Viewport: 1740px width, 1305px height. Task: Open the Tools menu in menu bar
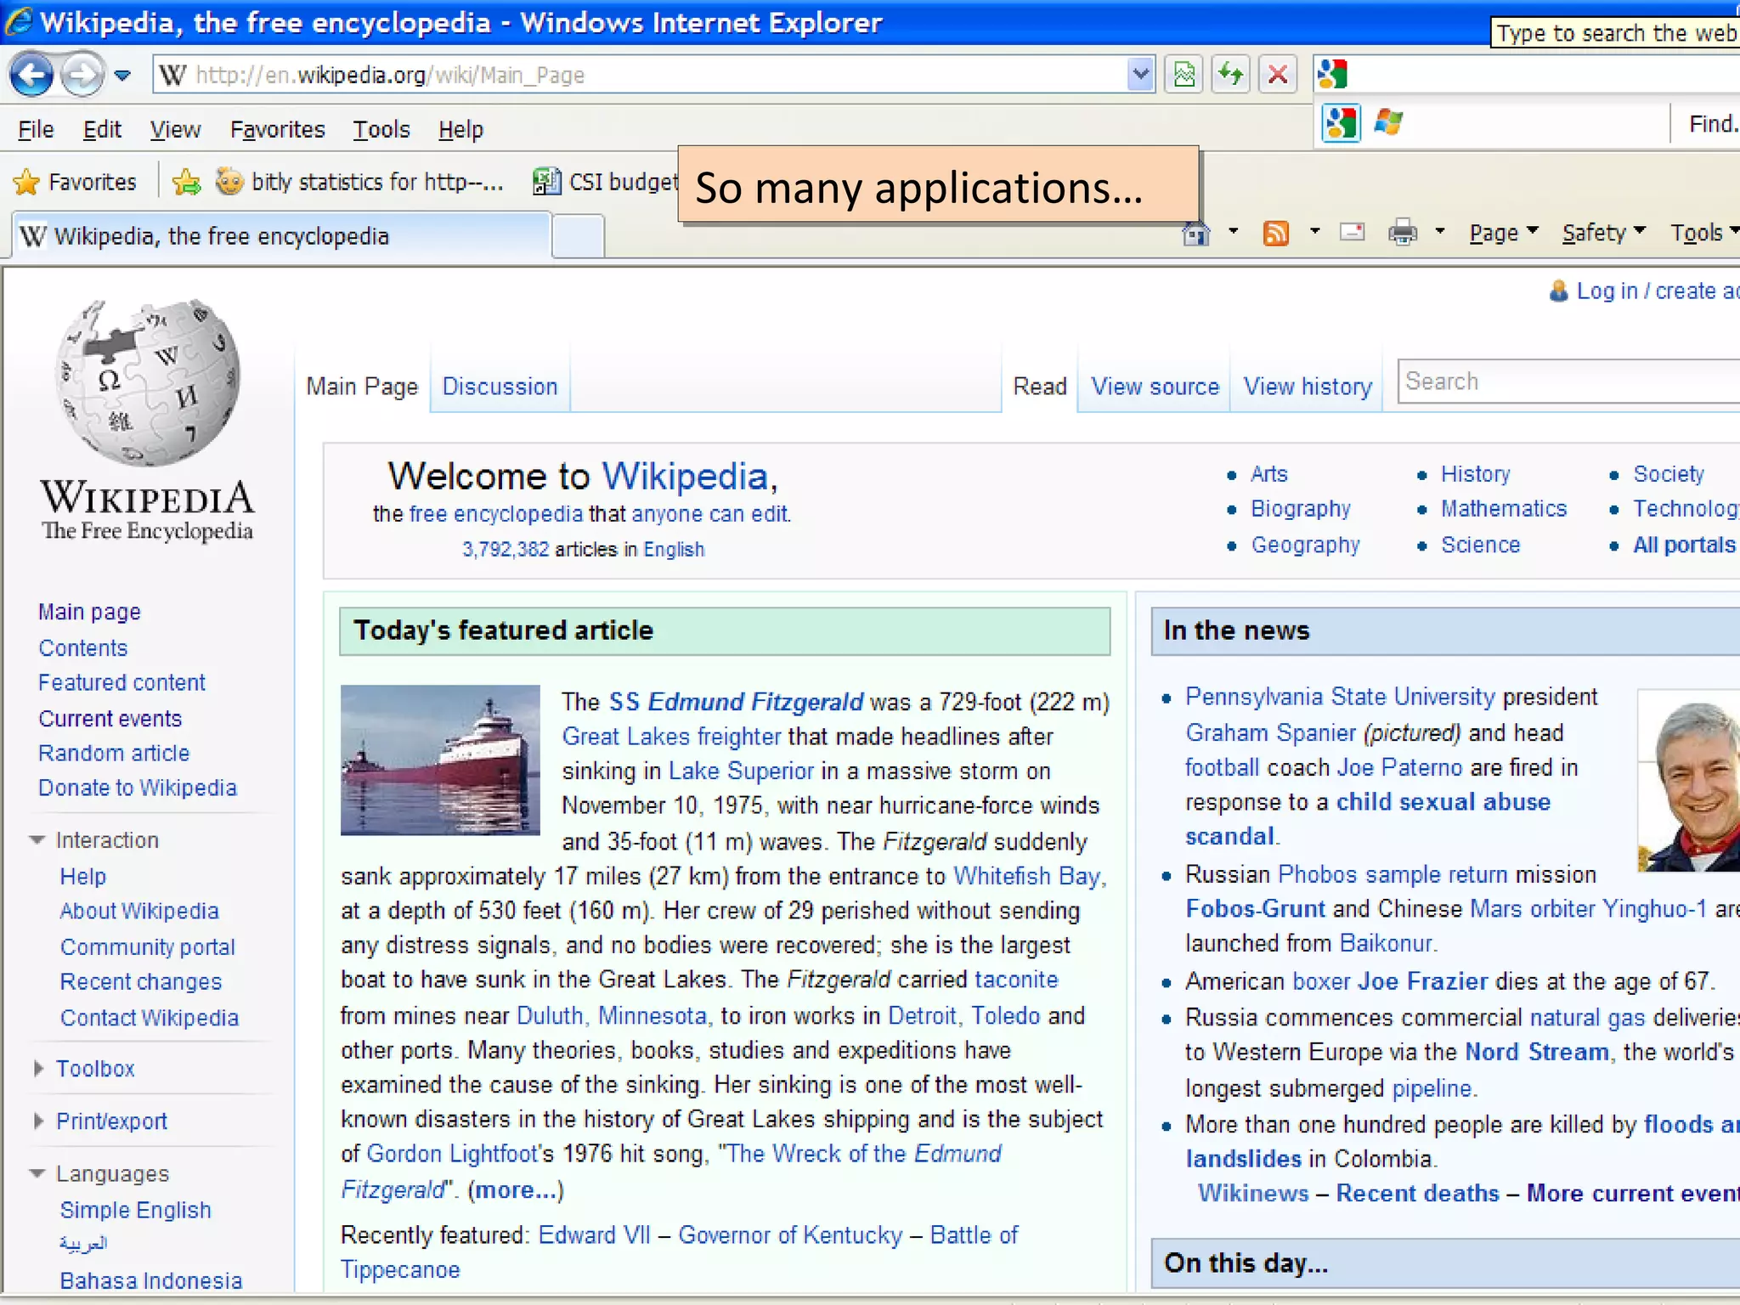(381, 129)
